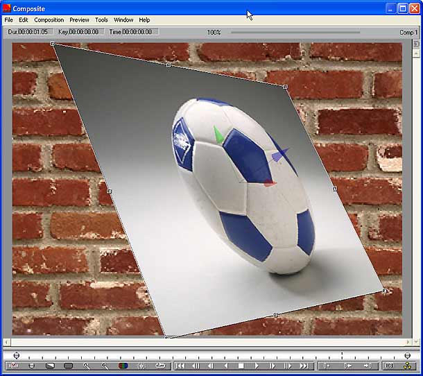Click the Time timecode field
This screenshot has height=376, width=423.
click(133, 32)
